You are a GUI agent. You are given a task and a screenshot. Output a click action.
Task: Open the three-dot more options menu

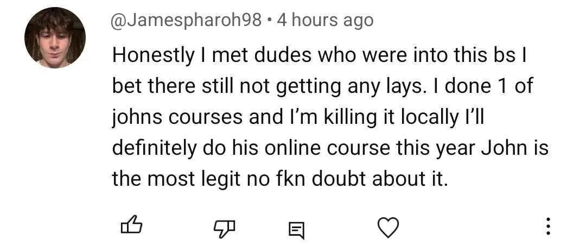[548, 226]
